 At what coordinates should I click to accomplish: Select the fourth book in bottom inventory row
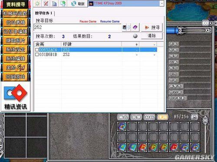click(153, 148)
